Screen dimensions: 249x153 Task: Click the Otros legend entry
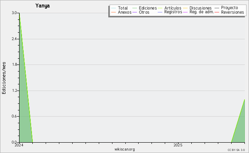click(x=141, y=12)
